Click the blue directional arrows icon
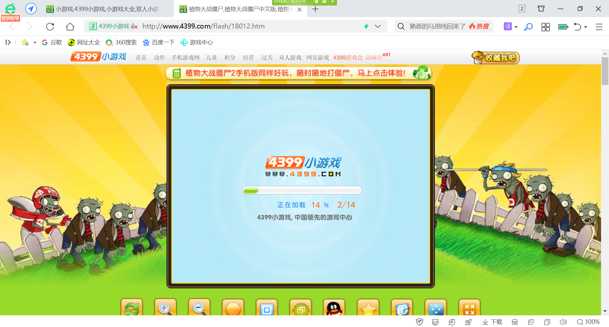The image size is (609, 327). click(x=436, y=307)
